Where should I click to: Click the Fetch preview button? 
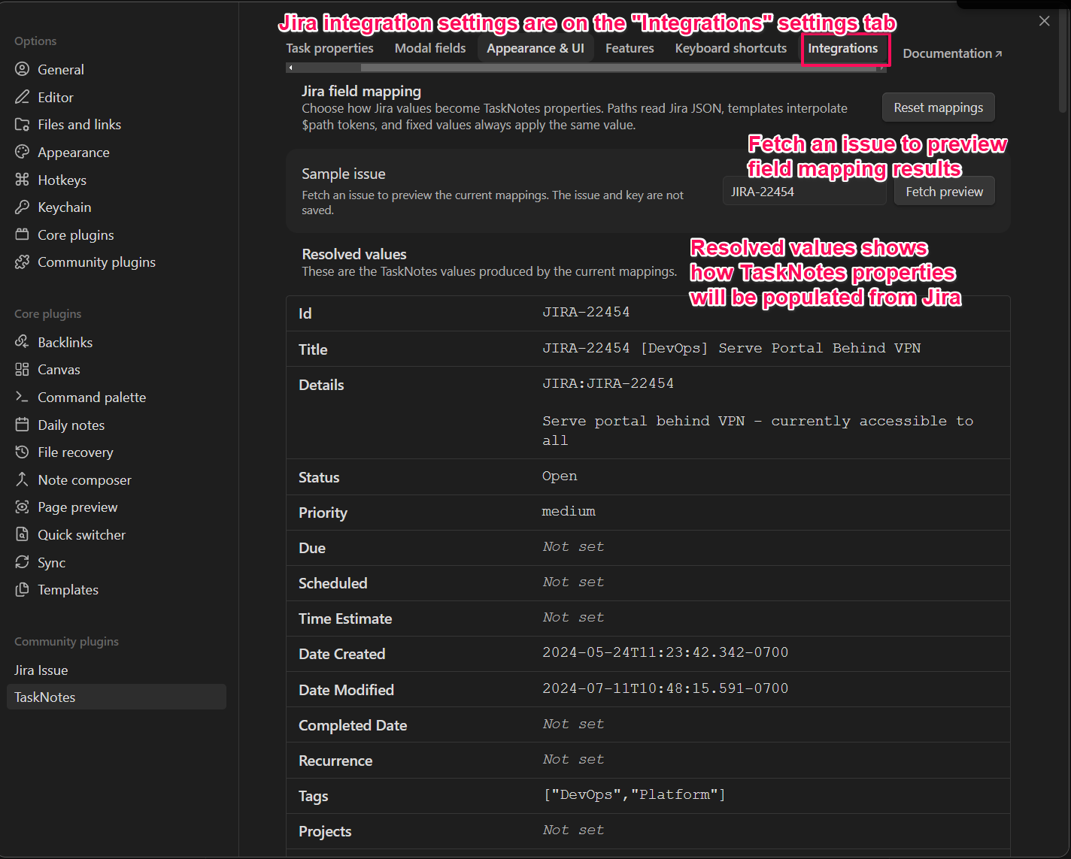click(x=945, y=192)
